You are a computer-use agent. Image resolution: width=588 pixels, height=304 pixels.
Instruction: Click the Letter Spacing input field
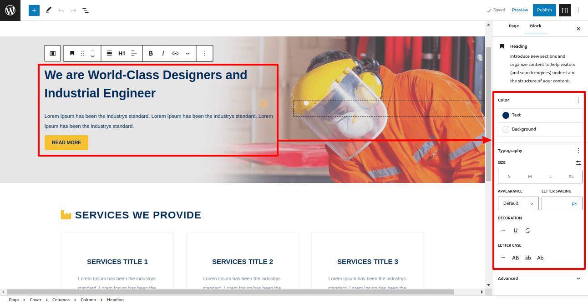click(556, 203)
